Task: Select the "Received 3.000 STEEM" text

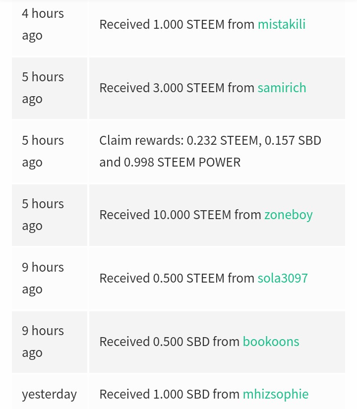Action: click(162, 88)
